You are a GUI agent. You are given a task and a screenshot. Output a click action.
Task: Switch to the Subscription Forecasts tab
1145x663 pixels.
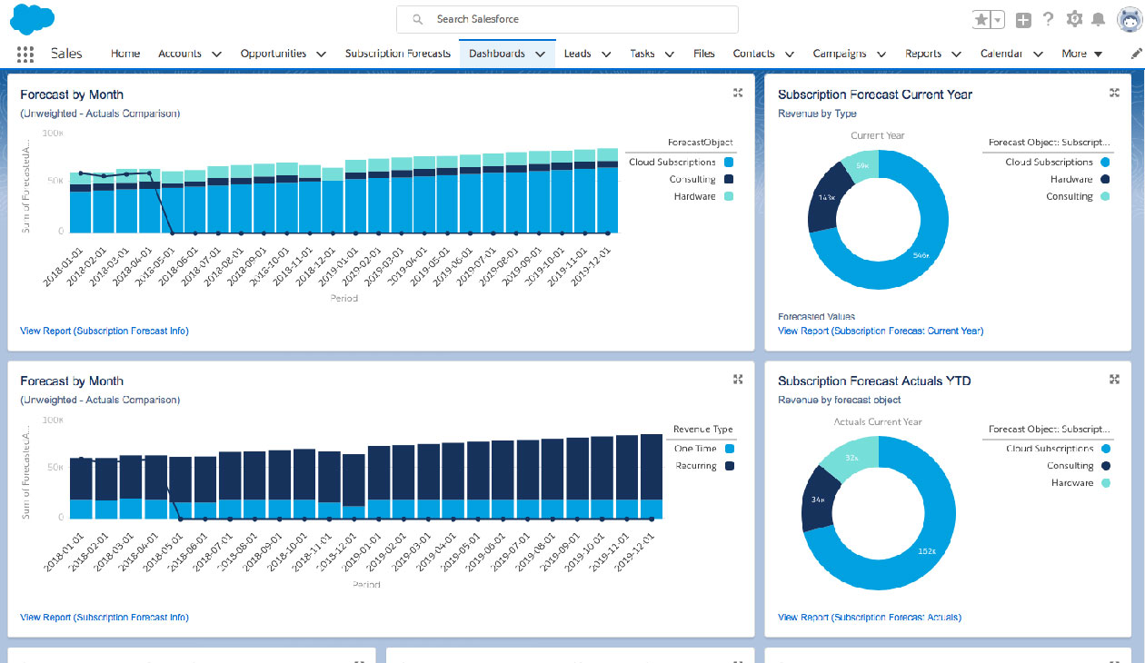click(397, 54)
